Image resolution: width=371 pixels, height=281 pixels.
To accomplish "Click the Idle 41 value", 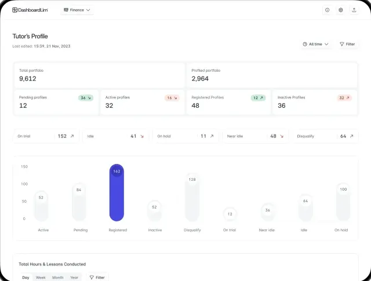I will 133,136.
